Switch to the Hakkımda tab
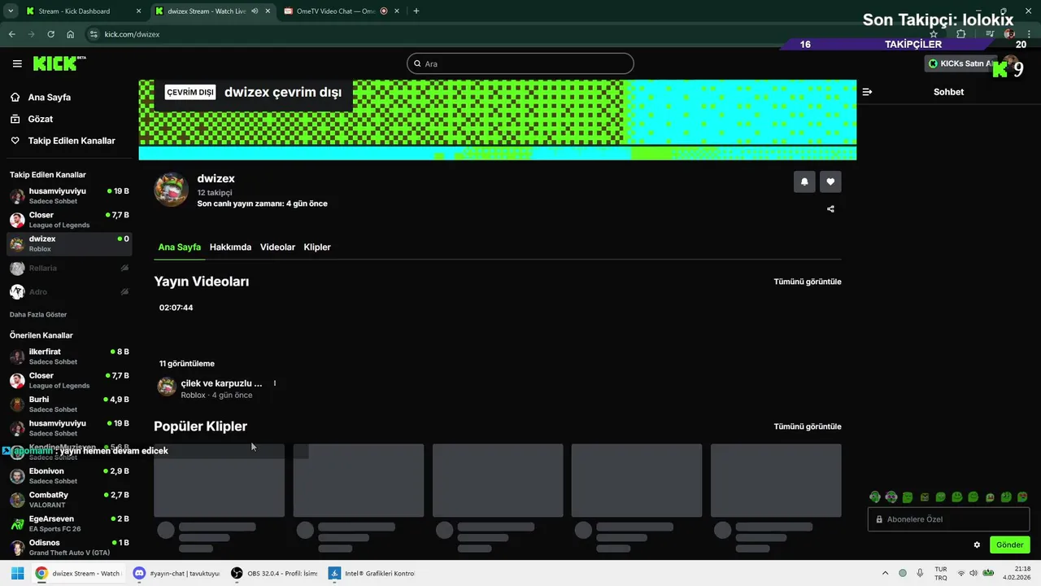Image resolution: width=1041 pixels, height=586 pixels. click(230, 247)
